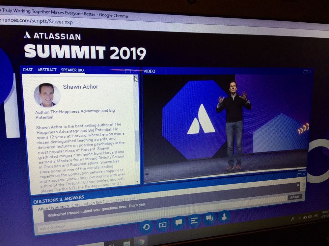Open the Q&A double-bubble dock icon
The width and height of the screenshot is (329, 246).
pos(209,219)
